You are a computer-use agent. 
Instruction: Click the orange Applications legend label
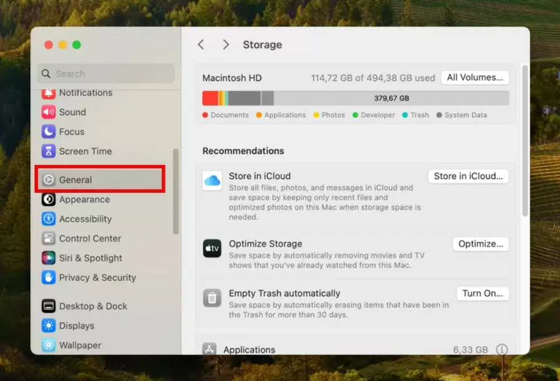click(x=285, y=115)
